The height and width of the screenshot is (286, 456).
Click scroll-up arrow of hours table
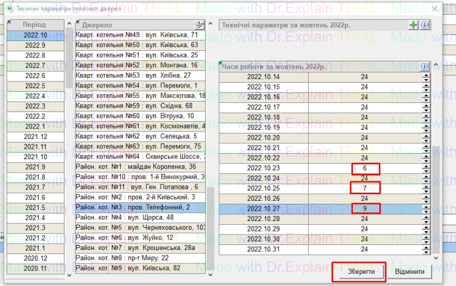coord(436,64)
